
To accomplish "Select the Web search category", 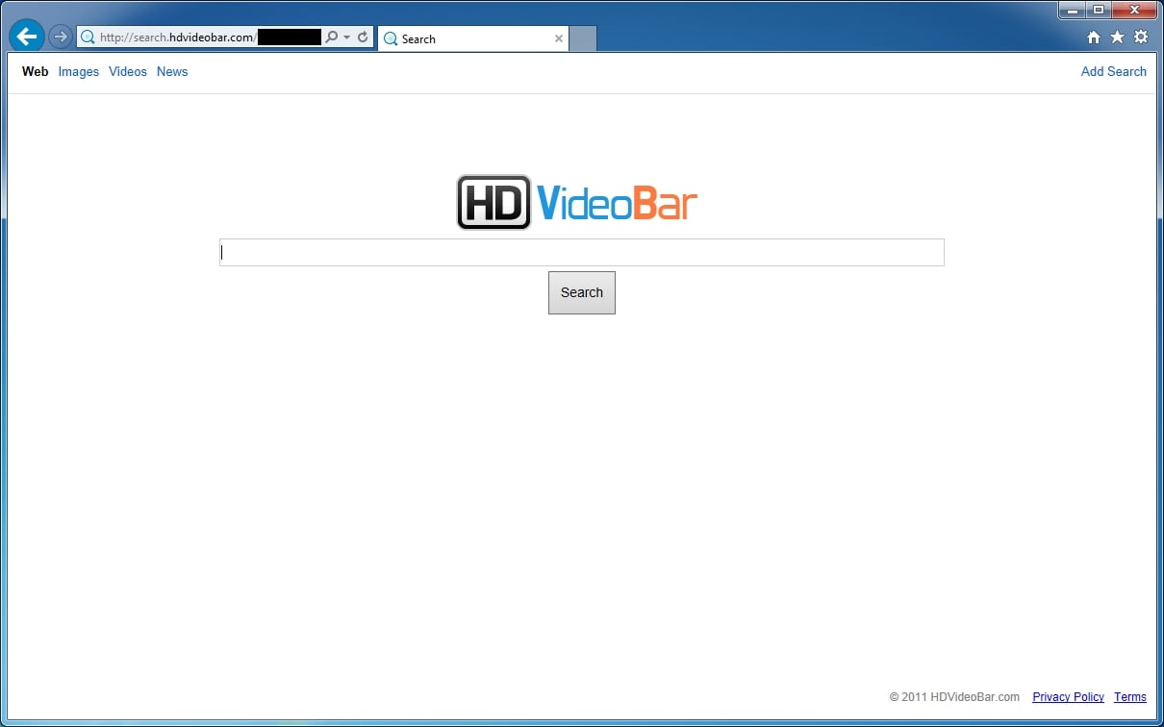I will 35,72.
